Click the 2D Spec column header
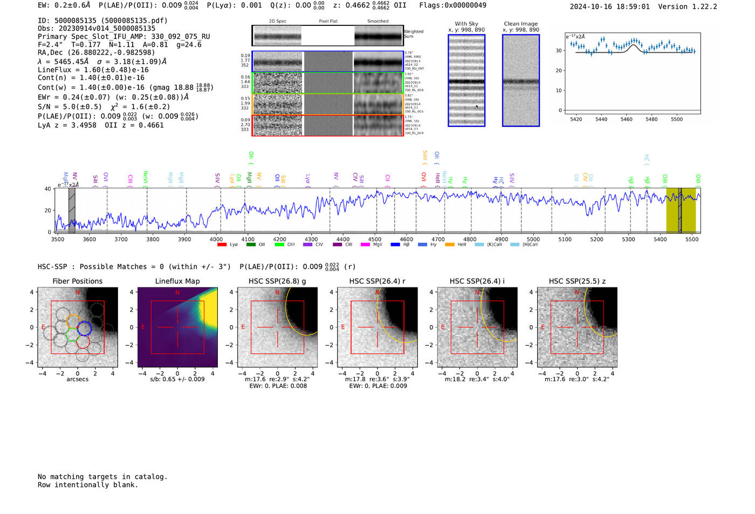 click(278, 22)
